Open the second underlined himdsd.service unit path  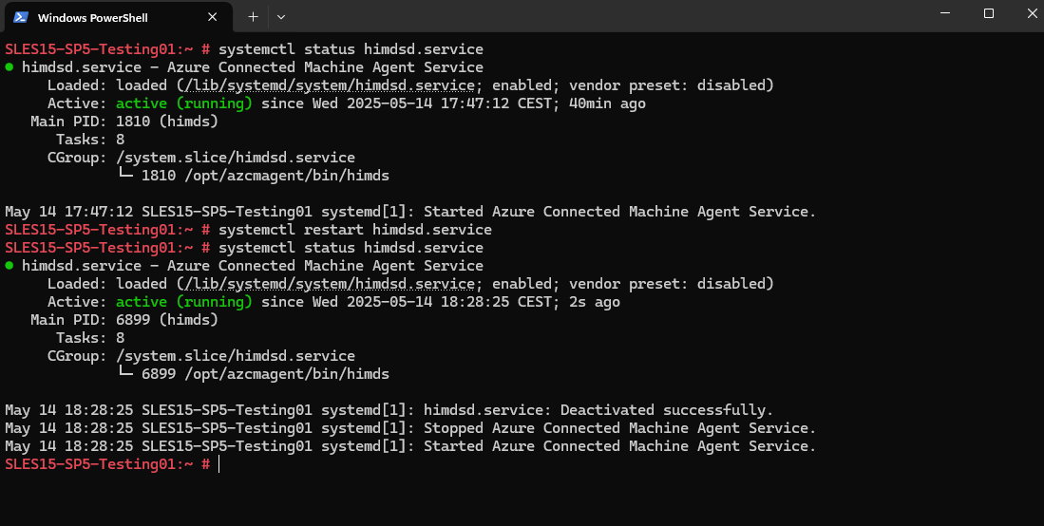click(x=329, y=284)
